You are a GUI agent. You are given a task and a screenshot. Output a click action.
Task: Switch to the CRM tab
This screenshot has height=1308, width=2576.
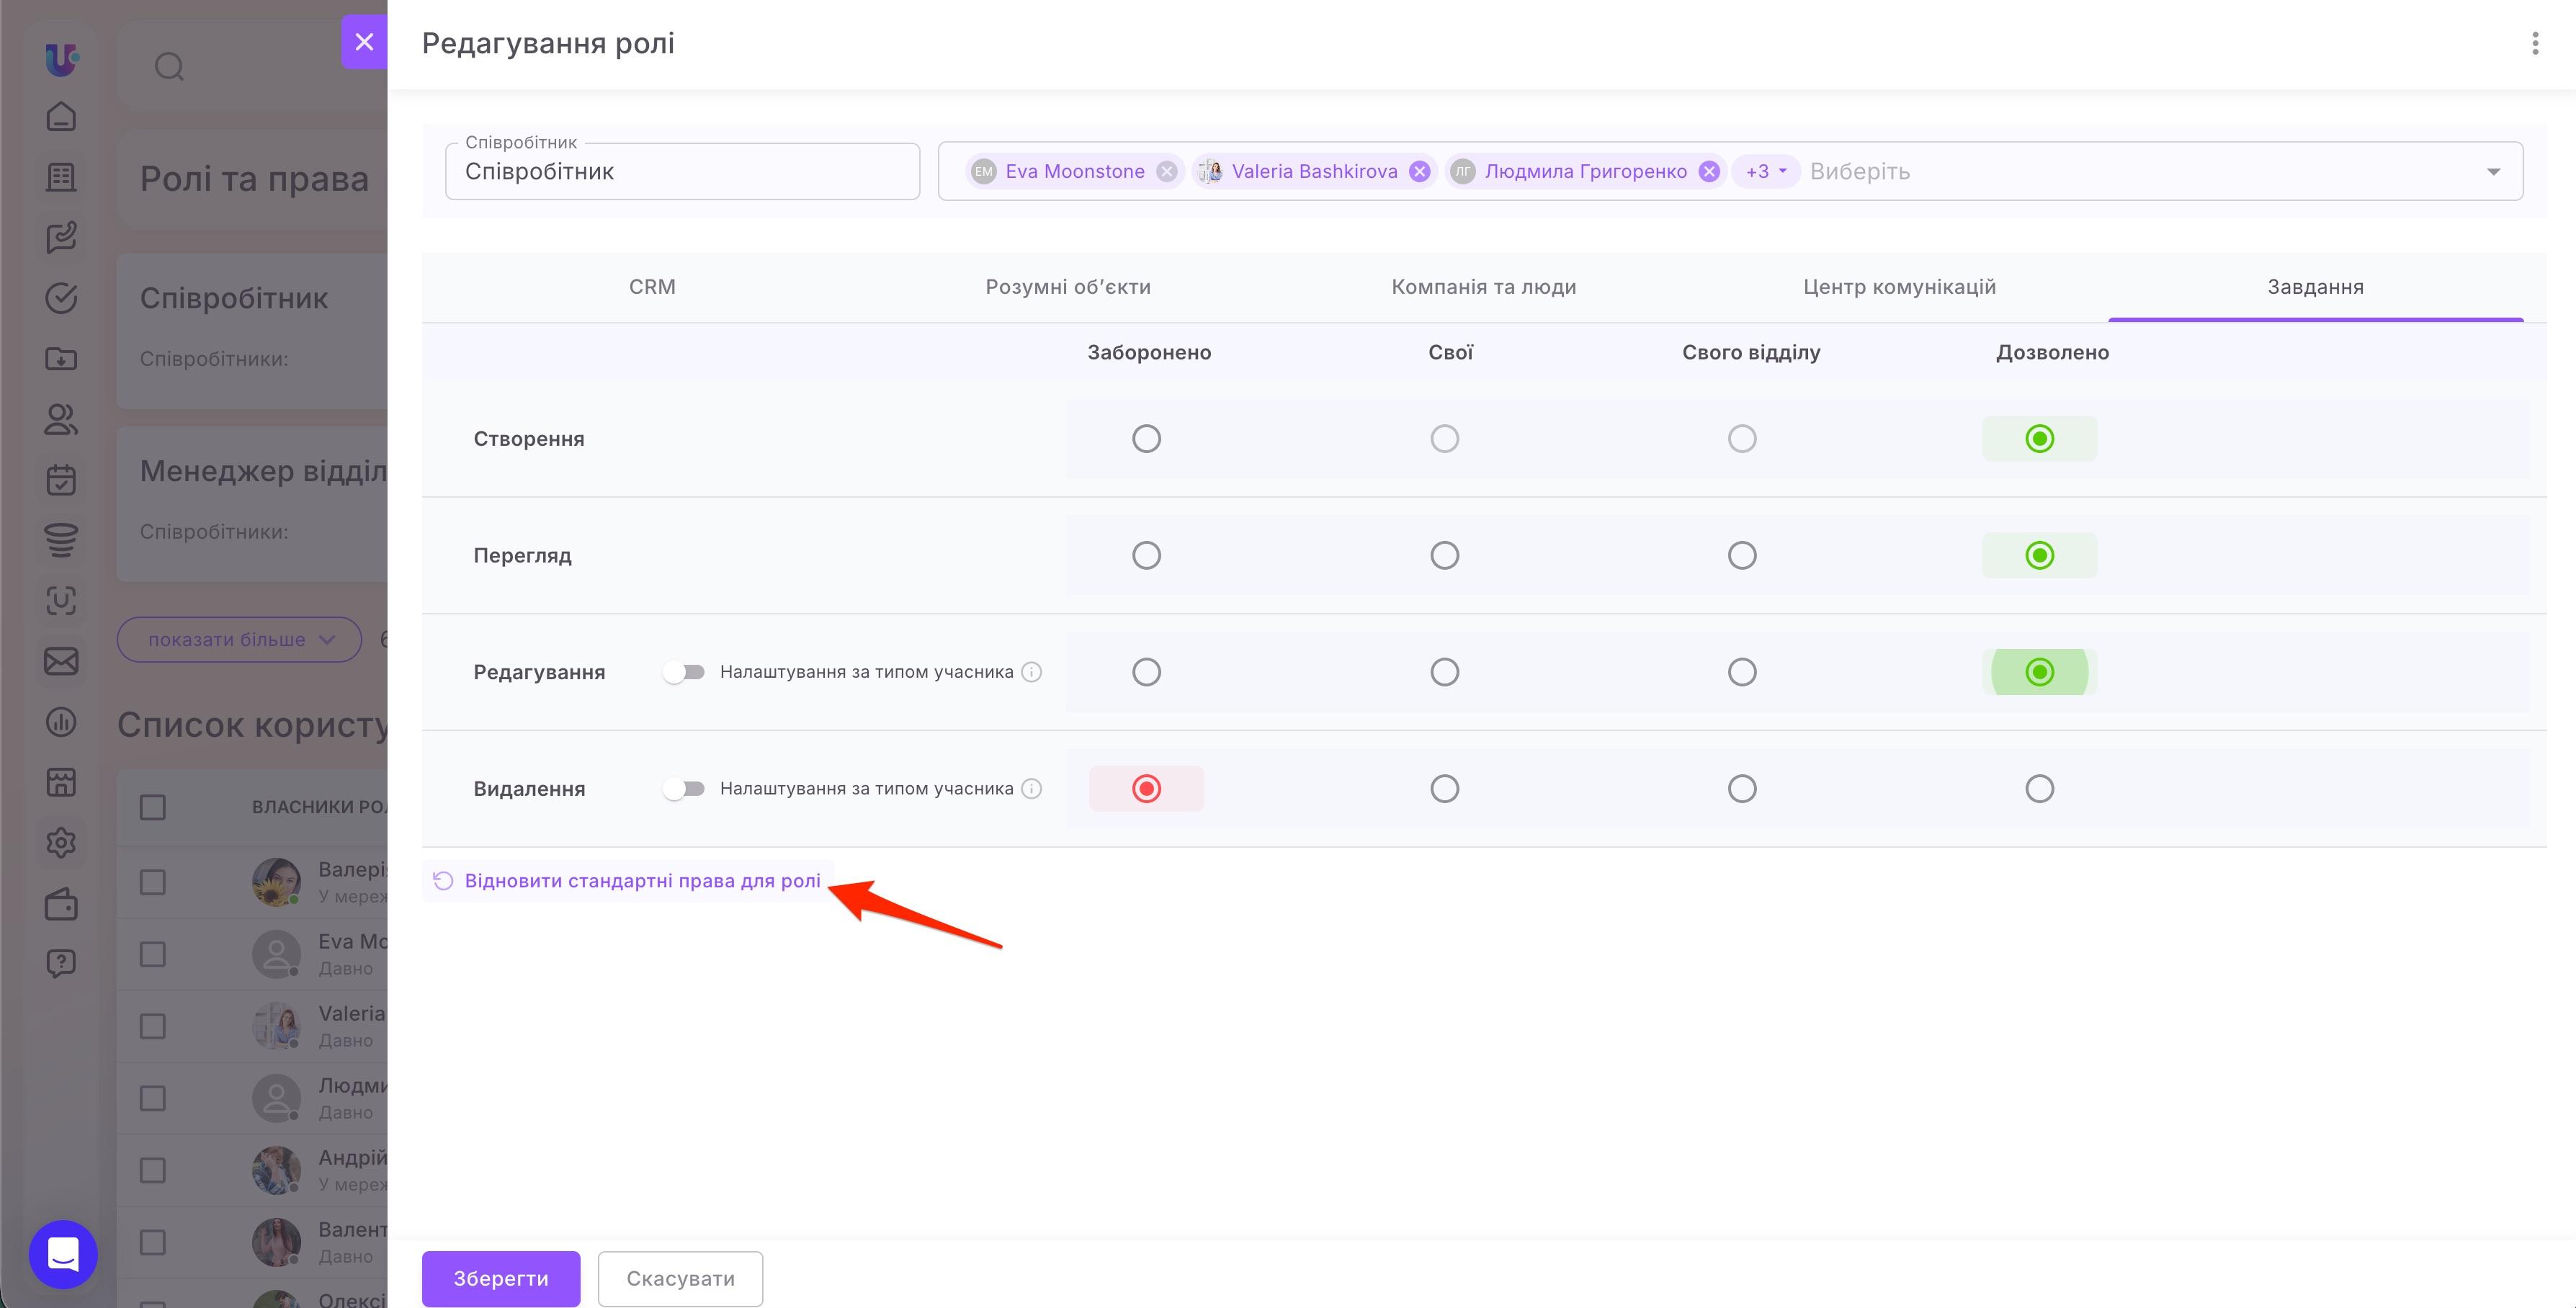pos(652,287)
